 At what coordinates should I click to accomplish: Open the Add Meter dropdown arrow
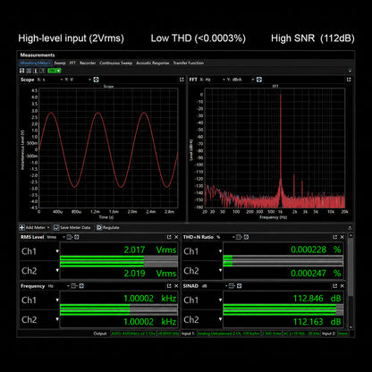[x=48, y=228]
